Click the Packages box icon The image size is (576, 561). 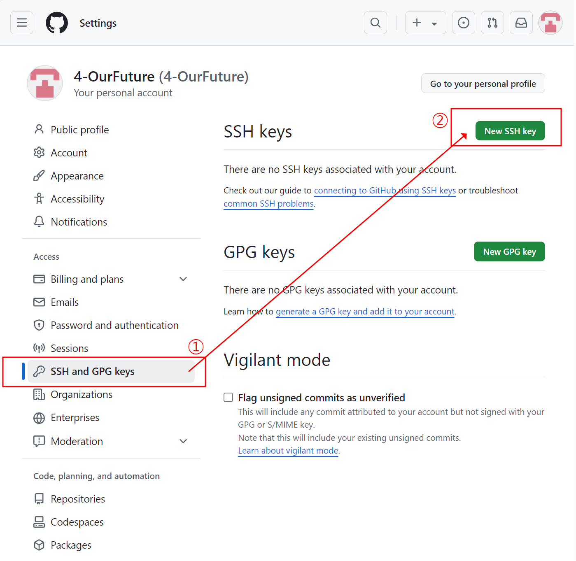39,545
